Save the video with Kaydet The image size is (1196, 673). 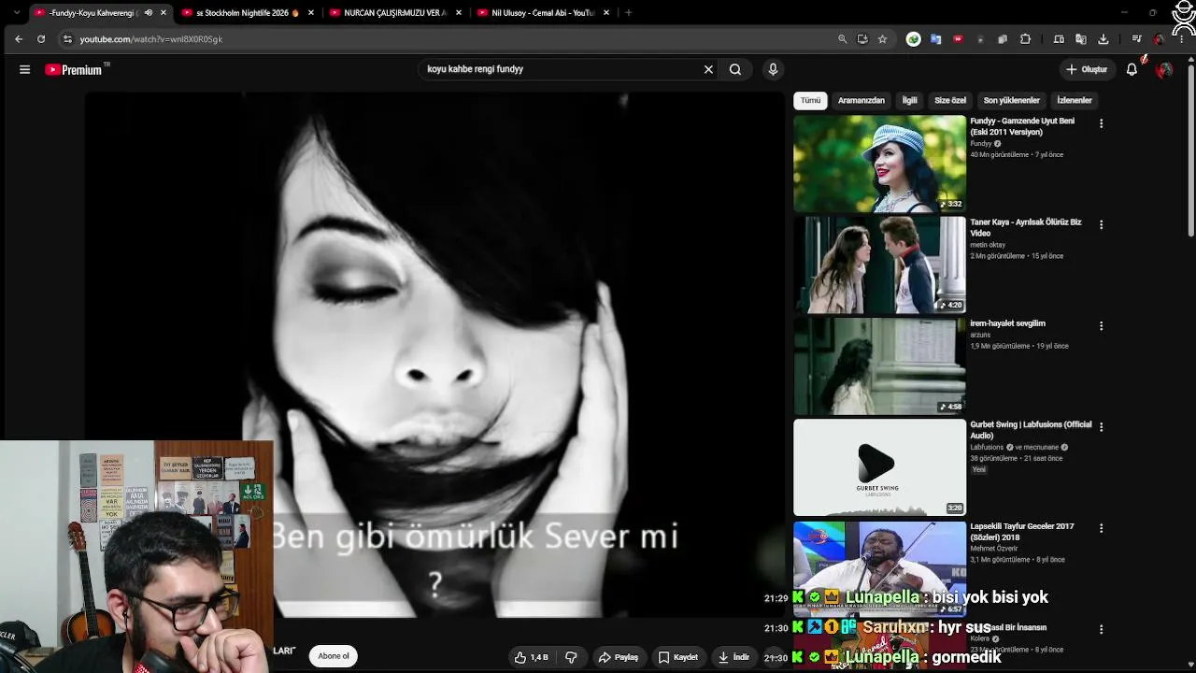click(677, 657)
